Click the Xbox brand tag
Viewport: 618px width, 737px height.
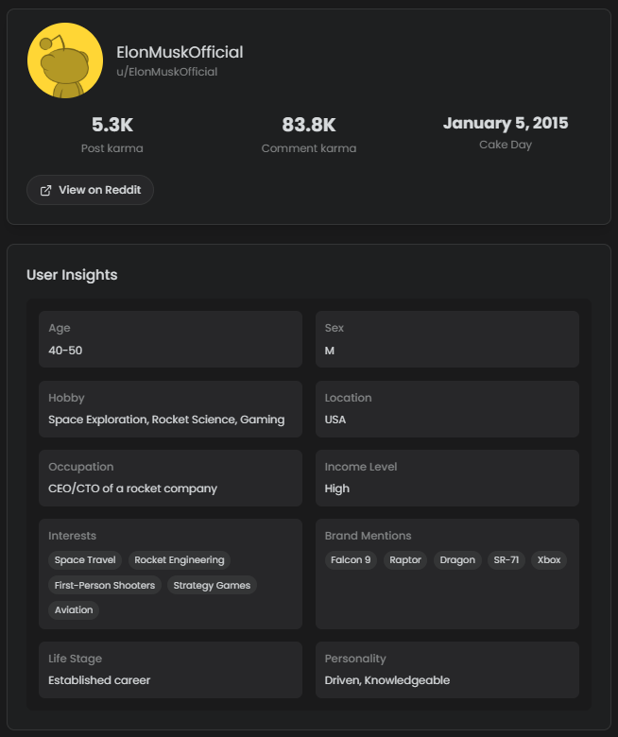(549, 560)
